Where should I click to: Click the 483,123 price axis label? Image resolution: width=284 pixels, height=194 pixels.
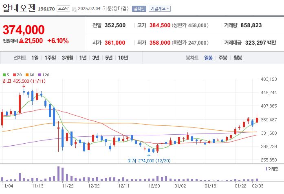(269, 79)
